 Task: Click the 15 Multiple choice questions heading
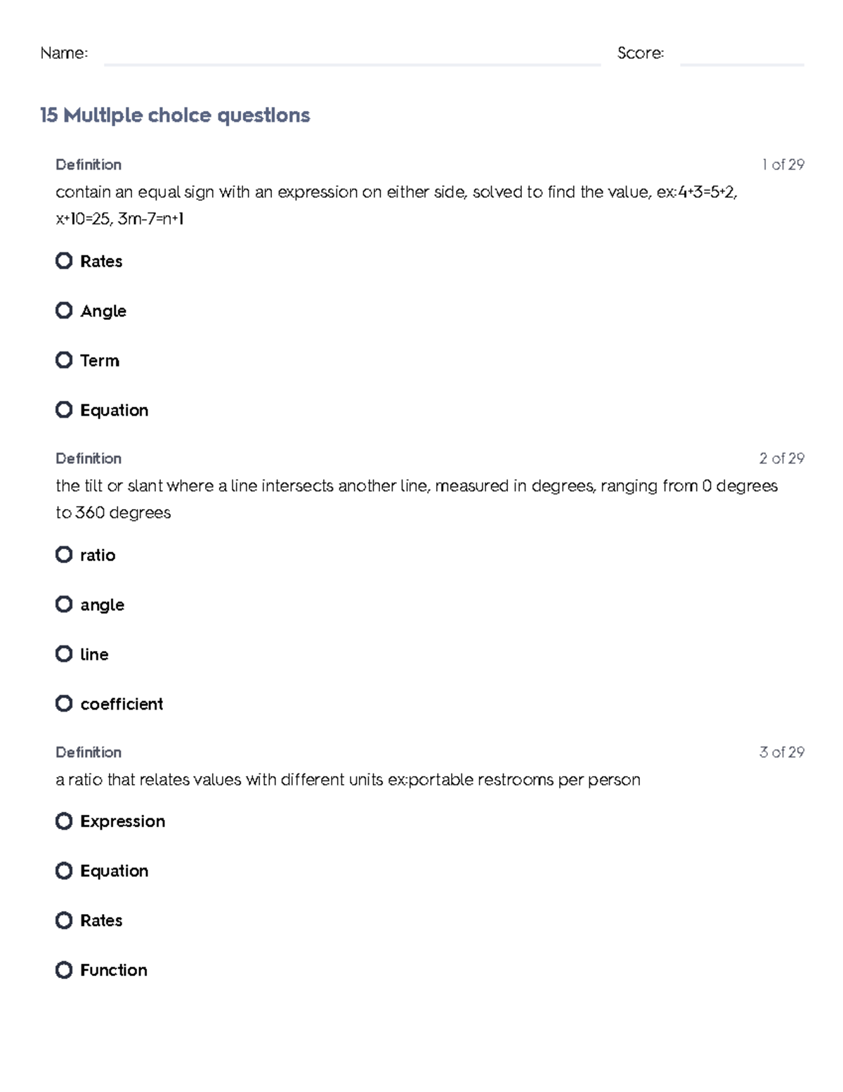(175, 115)
